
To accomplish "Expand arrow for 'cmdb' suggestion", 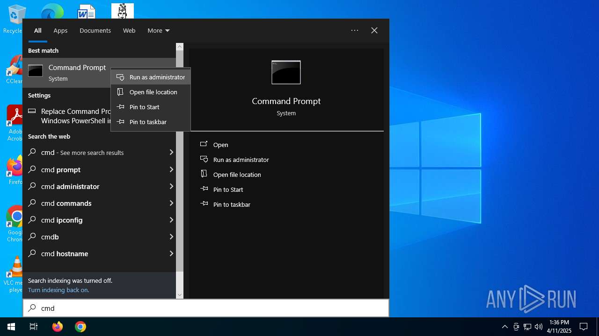I will click(171, 237).
